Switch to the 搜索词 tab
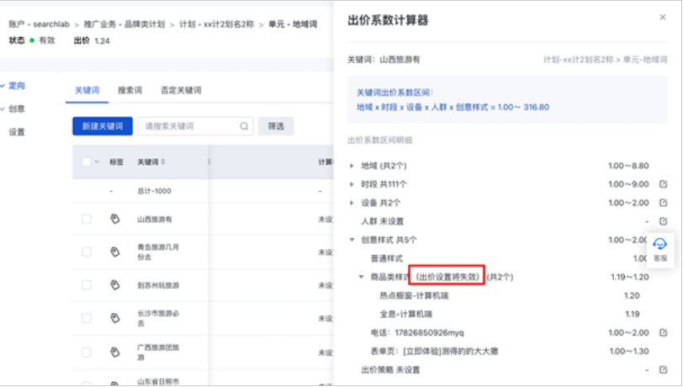The width and height of the screenshot is (683, 387). [130, 90]
